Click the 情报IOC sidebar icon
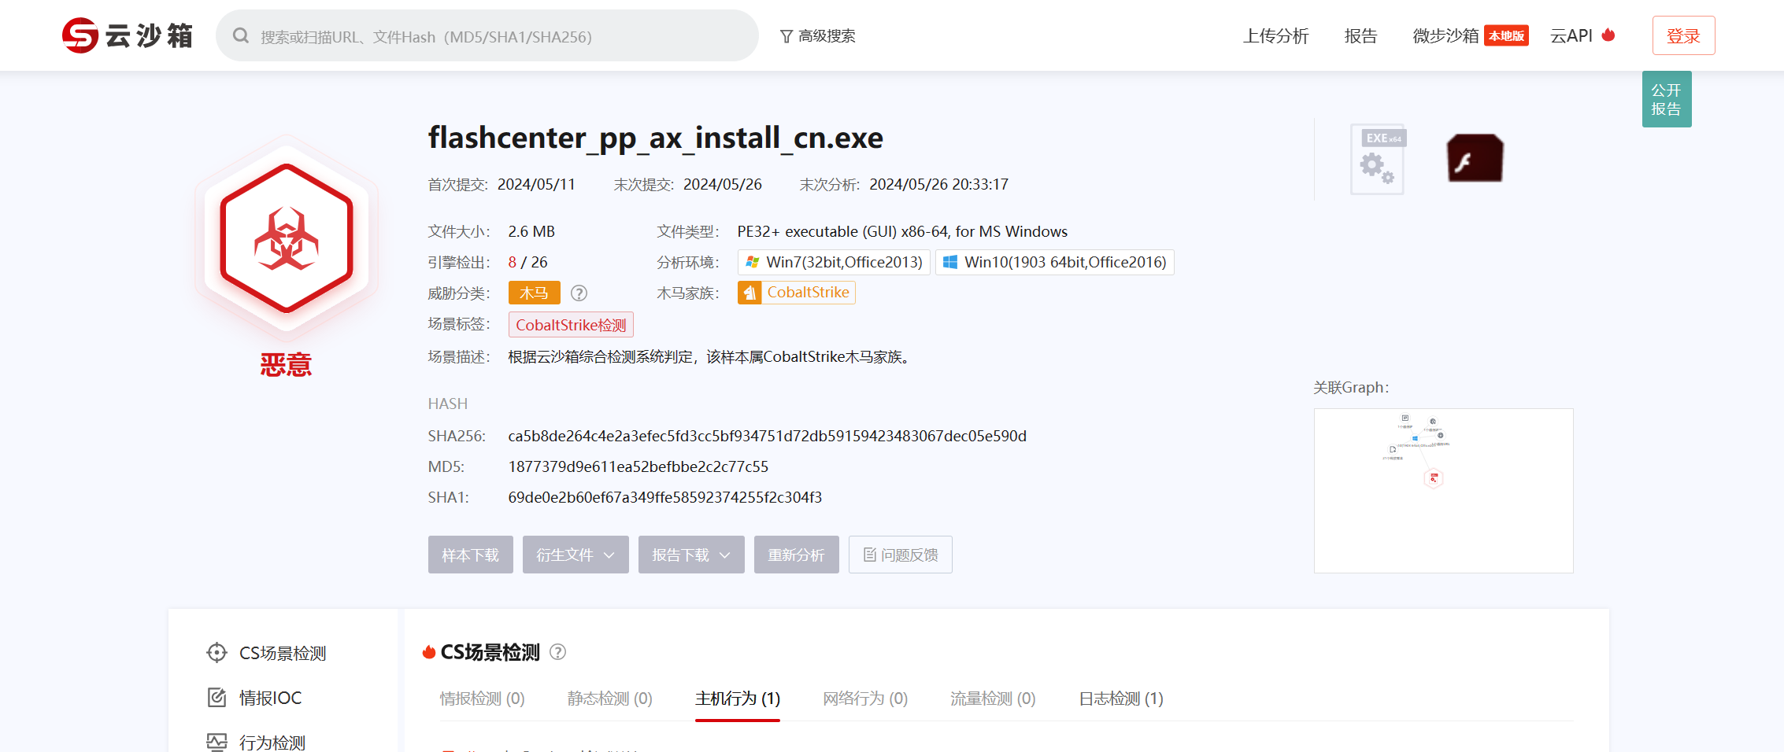The width and height of the screenshot is (1784, 752). pos(217,698)
